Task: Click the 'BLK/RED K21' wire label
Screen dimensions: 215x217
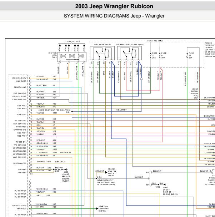Action: (46, 119)
